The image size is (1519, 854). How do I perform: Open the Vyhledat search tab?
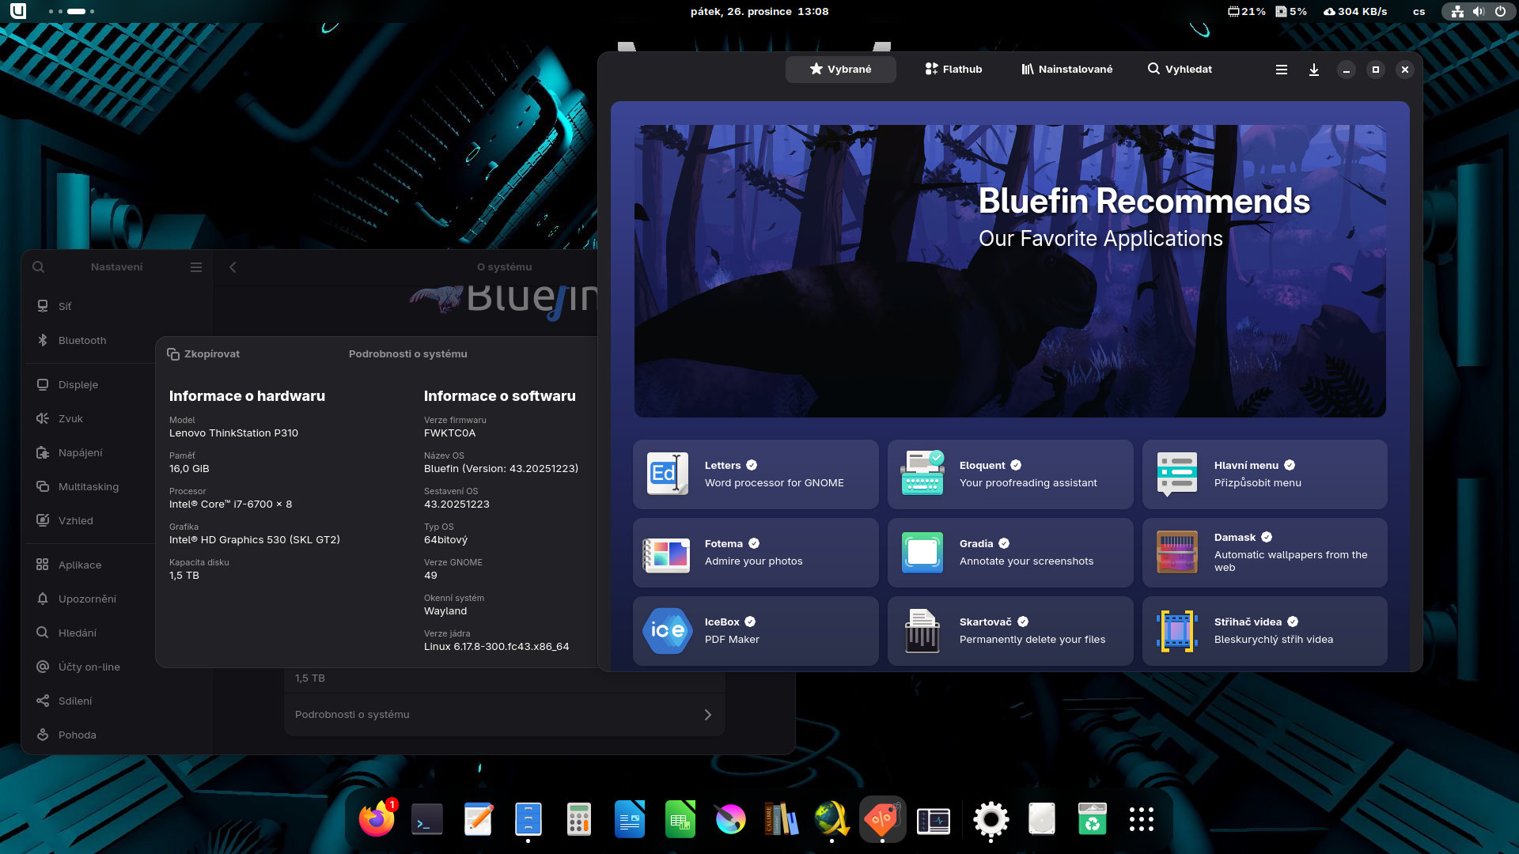(1180, 70)
